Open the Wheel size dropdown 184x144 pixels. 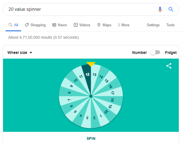20,53
